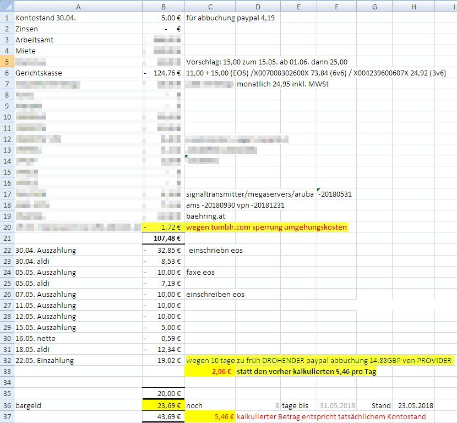Select row 5 header
The image size is (457, 423).
[x=7, y=62]
